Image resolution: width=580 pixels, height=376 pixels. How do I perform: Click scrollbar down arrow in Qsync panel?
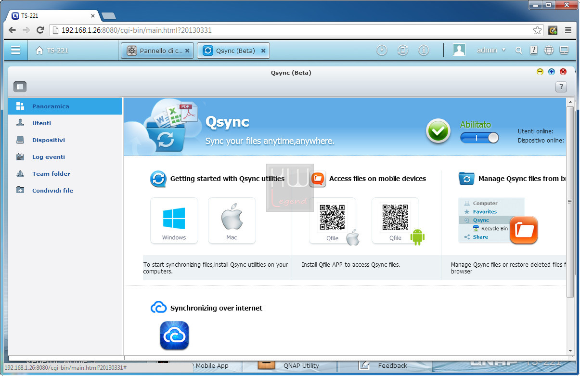(x=570, y=351)
